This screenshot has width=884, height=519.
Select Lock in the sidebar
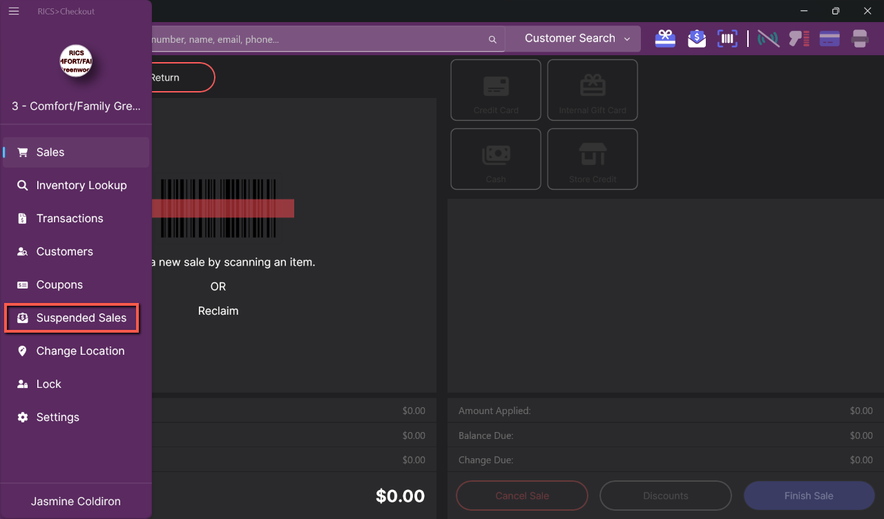click(76, 384)
